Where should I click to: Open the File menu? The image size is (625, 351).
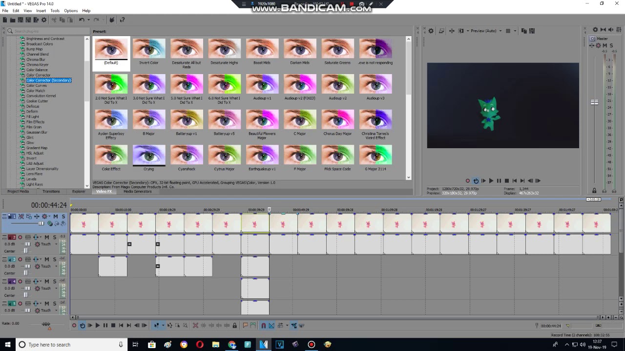click(5, 11)
